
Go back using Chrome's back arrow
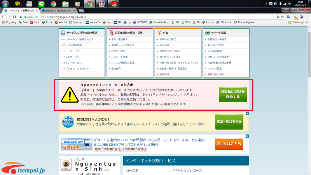pyautogui.click(x=3, y=17)
